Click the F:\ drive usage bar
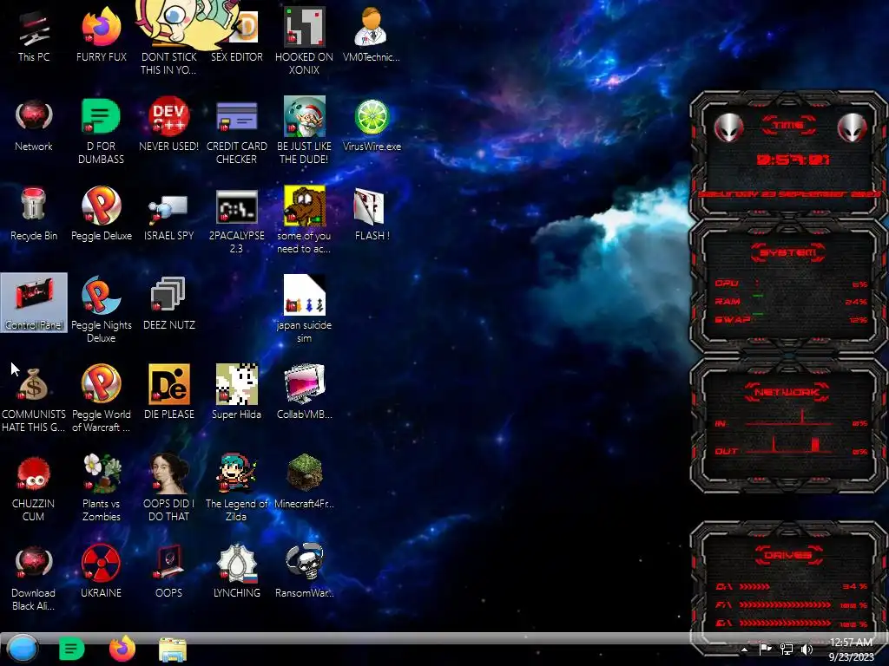This screenshot has height=666, width=889. point(785,604)
